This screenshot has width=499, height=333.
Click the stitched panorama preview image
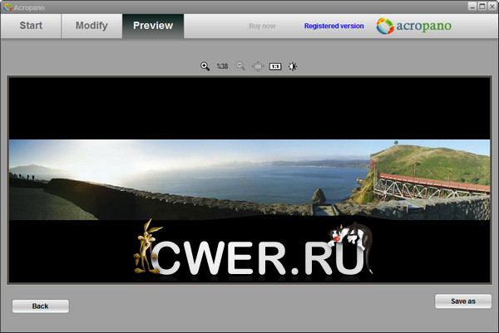coord(249,179)
